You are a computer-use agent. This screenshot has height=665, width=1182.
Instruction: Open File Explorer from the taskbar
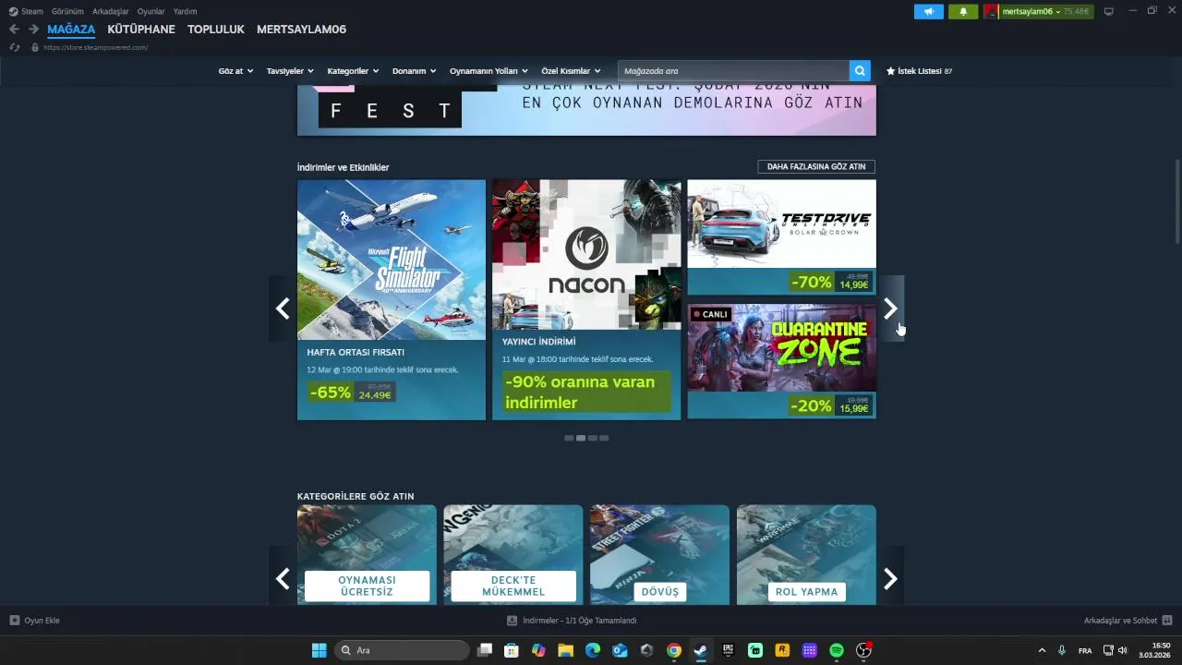[x=565, y=650]
